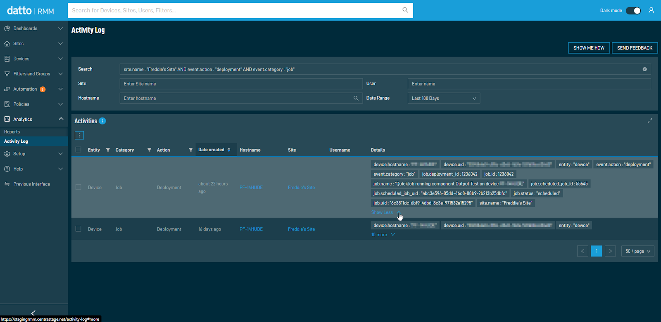This screenshot has width=661, height=322.
Task: Open Freddie's Site link in the 22 hours row
Action: (x=301, y=188)
